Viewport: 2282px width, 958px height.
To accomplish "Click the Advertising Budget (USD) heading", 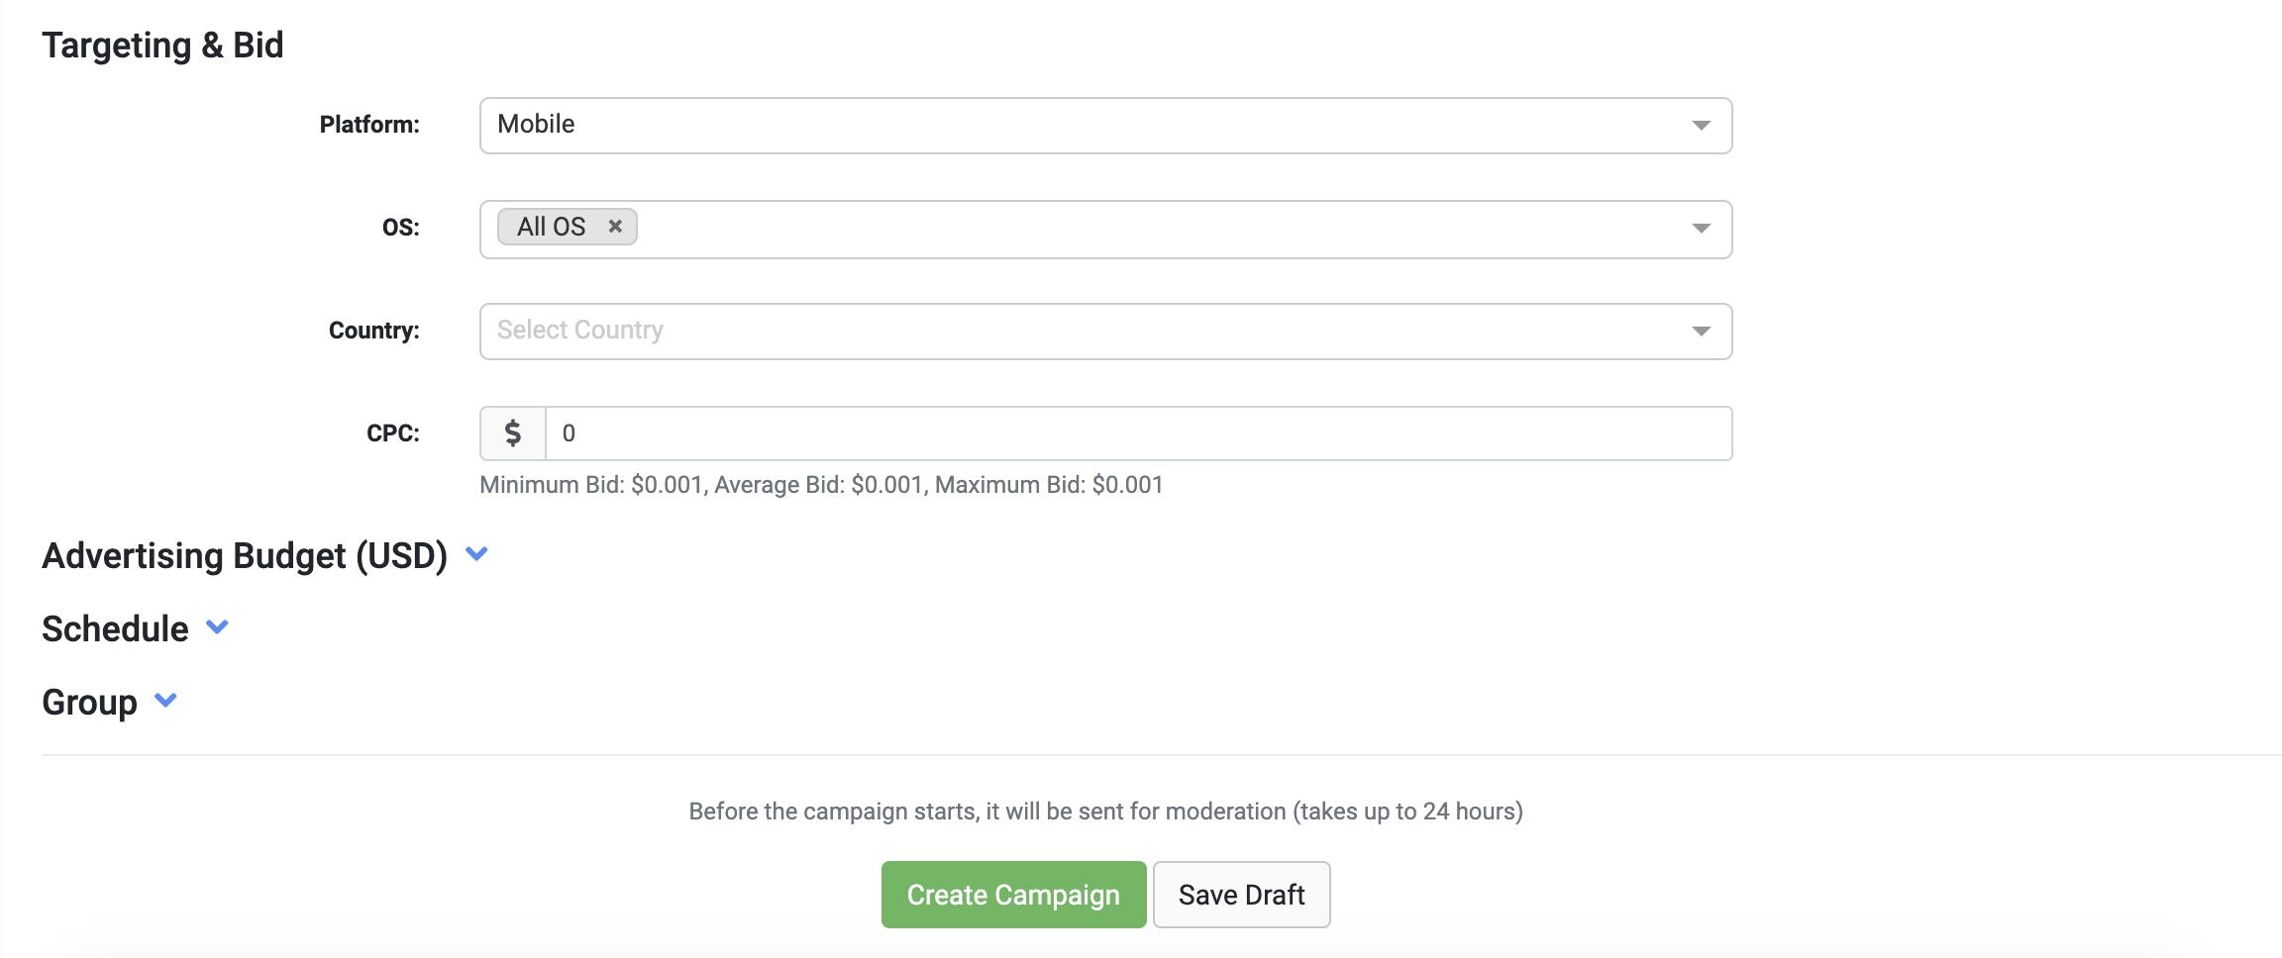I will click(x=245, y=556).
